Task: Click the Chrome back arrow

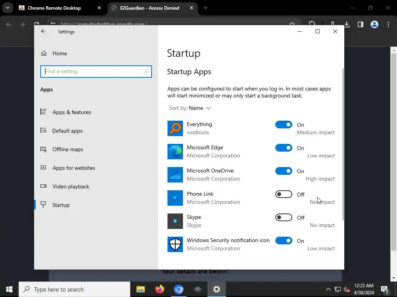Action: pyautogui.click(x=9, y=24)
